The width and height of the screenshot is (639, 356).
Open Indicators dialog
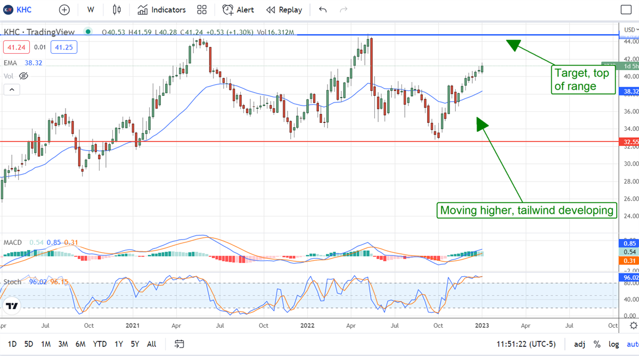[x=162, y=10]
